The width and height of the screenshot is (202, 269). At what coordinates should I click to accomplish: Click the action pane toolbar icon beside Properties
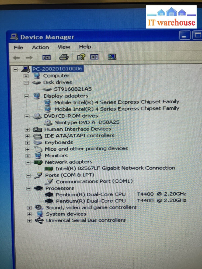point(94,57)
